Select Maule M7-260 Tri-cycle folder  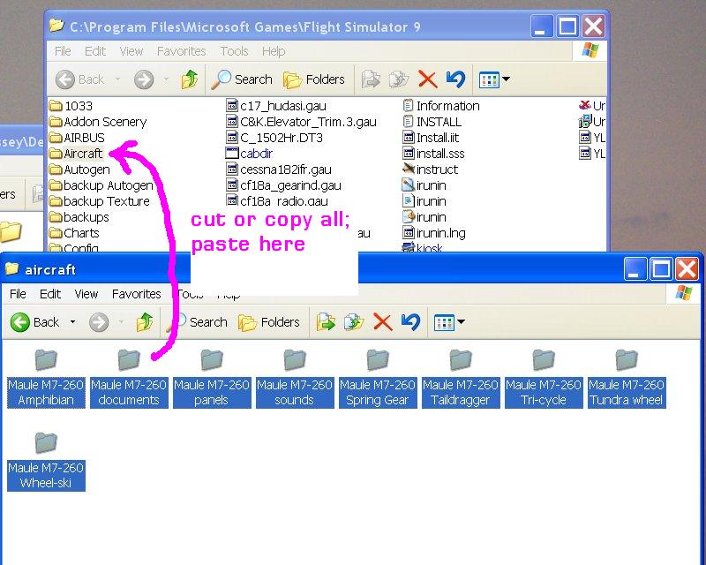(x=544, y=379)
